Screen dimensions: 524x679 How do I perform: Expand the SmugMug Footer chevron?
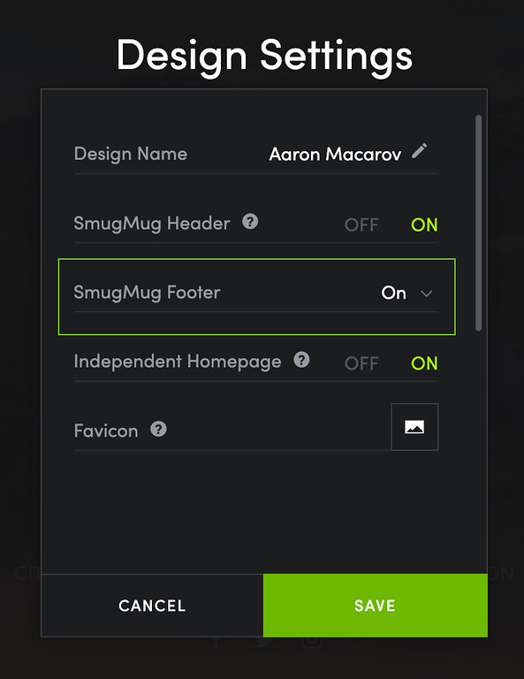pyautogui.click(x=426, y=294)
